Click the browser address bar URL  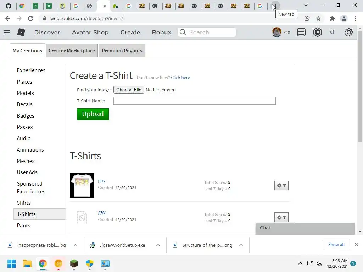click(x=86, y=18)
